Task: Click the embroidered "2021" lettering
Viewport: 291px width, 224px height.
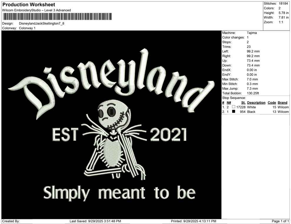Action: click(x=168, y=135)
